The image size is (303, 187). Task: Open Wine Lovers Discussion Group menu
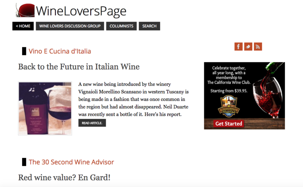[70, 26]
